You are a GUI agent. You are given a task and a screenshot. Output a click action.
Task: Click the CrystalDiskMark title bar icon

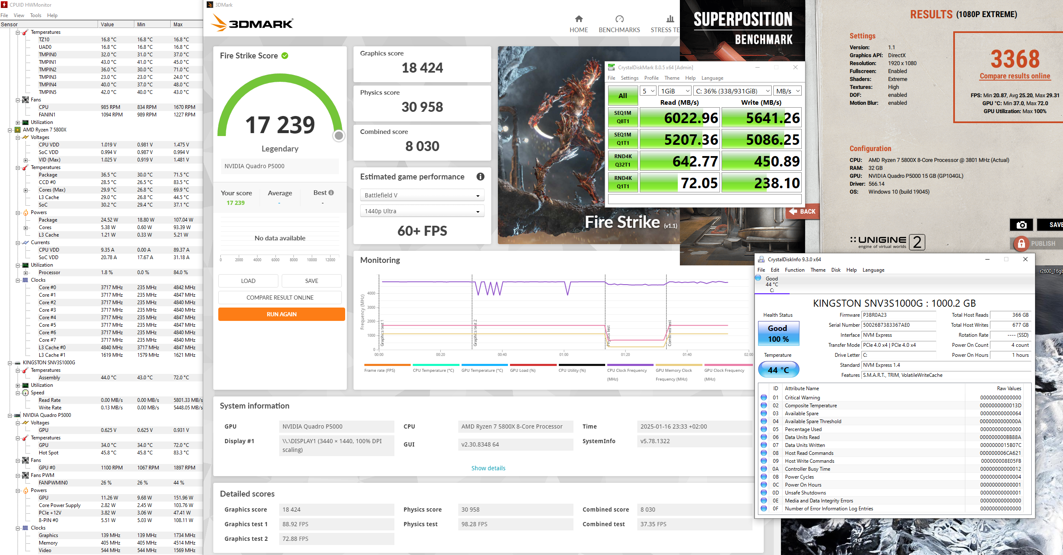point(611,67)
